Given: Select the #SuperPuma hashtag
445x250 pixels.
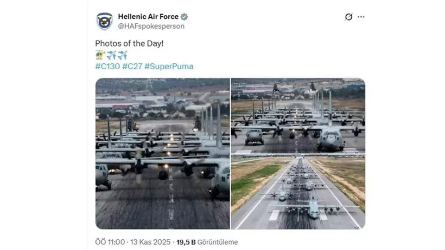Looking at the screenshot, I should click(169, 67).
